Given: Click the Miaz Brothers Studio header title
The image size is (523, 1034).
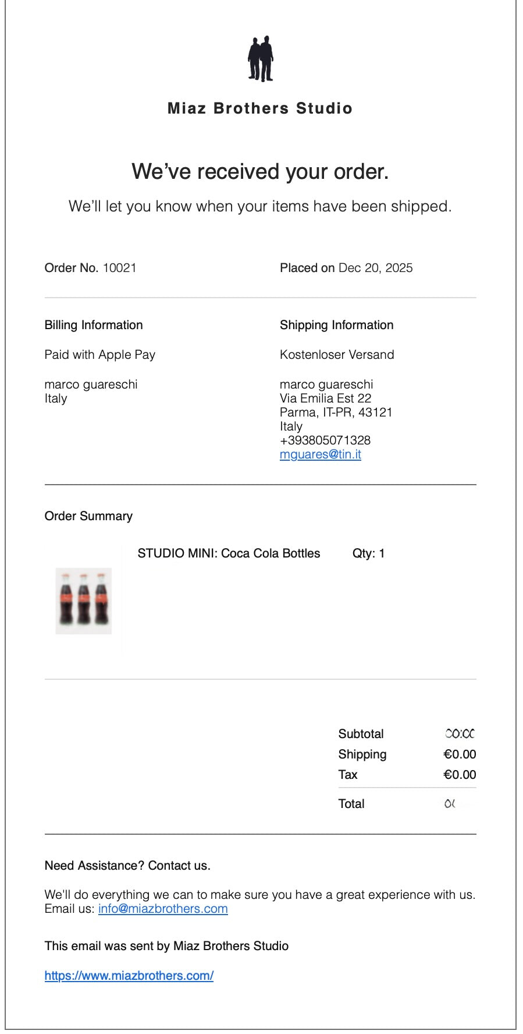Looking at the screenshot, I should [260, 108].
